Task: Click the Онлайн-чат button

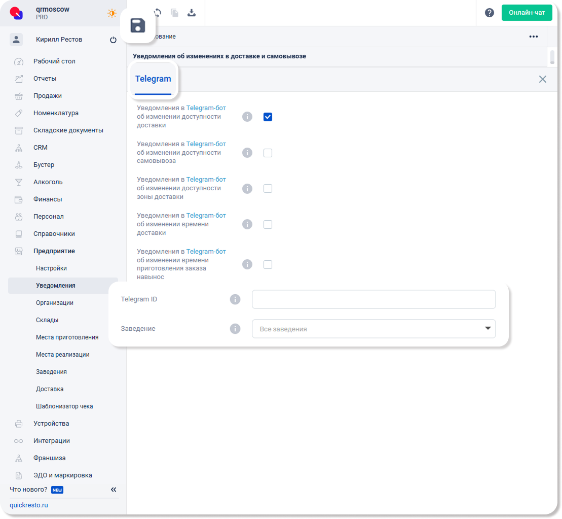Action: point(527,13)
